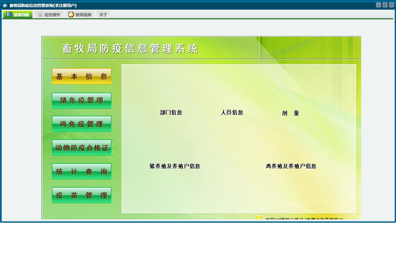Open the 剂 量 link
The image size is (396, 258).
[290, 114]
